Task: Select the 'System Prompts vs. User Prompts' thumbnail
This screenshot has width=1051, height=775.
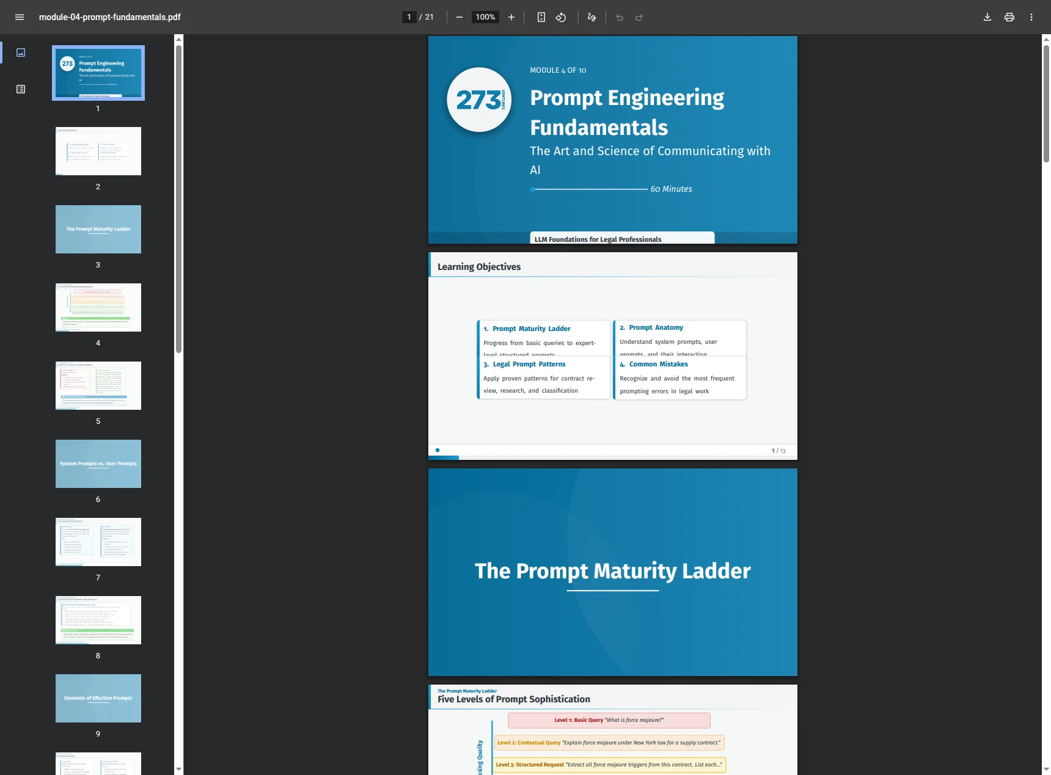Action: [98, 464]
